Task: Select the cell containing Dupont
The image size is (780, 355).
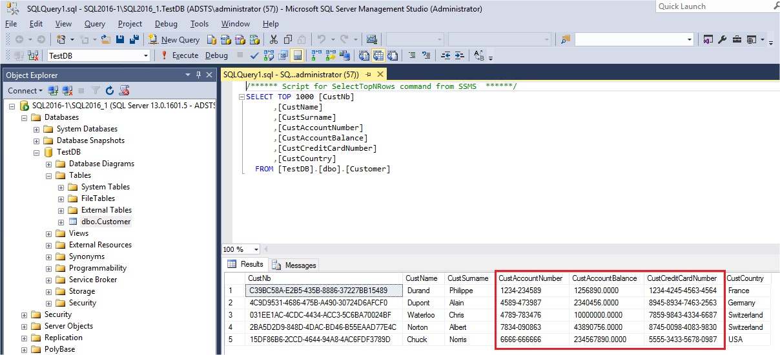Action: pyautogui.click(x=424, y=302)
